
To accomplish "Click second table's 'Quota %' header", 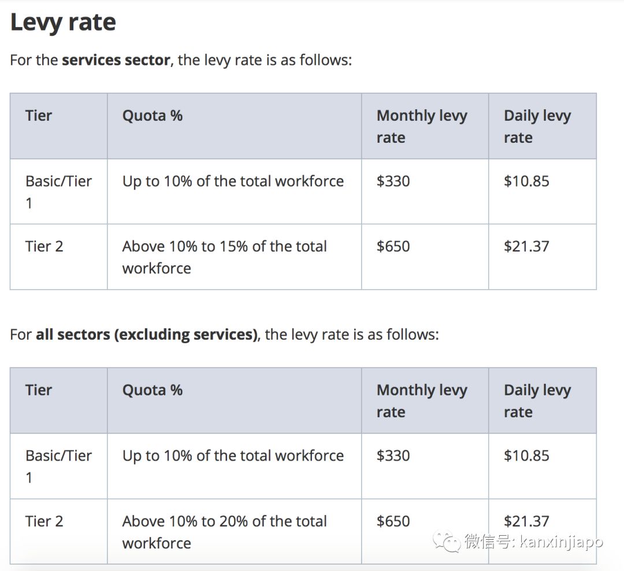I will point(153,390).
